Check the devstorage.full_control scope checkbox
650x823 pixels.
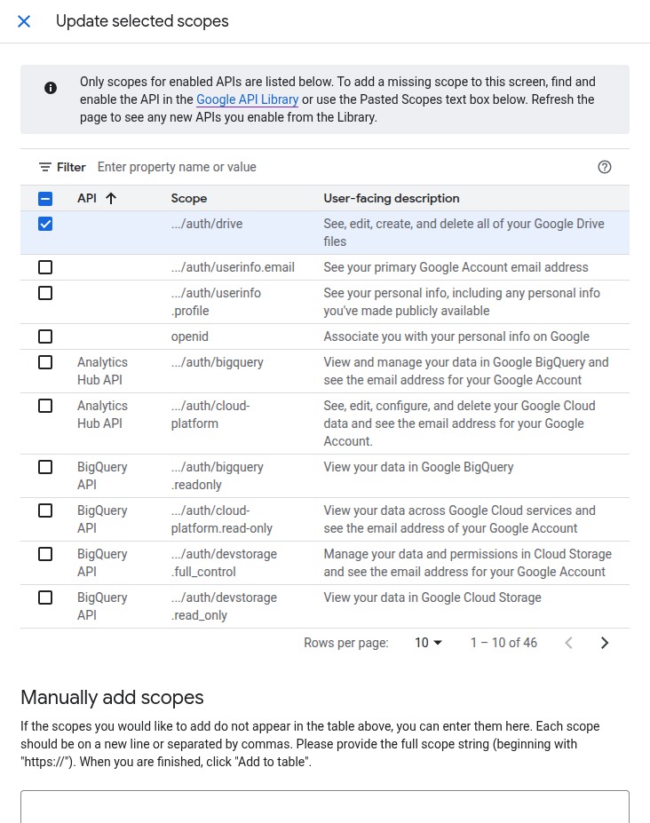point(45,554)
